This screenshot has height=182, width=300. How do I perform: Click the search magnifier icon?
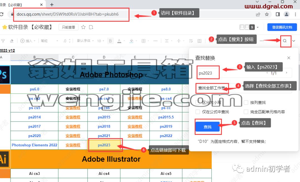[x=285, y=41]
